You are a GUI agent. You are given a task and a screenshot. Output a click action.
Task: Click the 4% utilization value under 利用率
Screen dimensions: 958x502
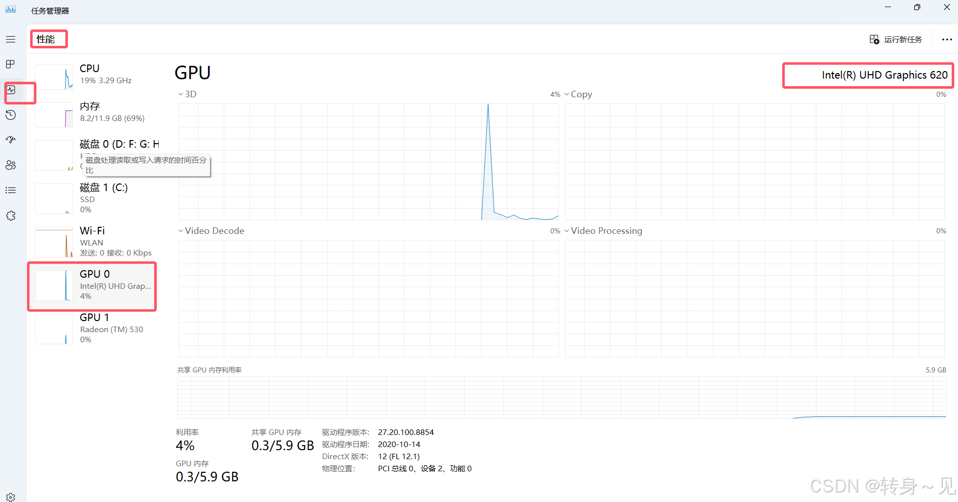click(x=185, y=446)
